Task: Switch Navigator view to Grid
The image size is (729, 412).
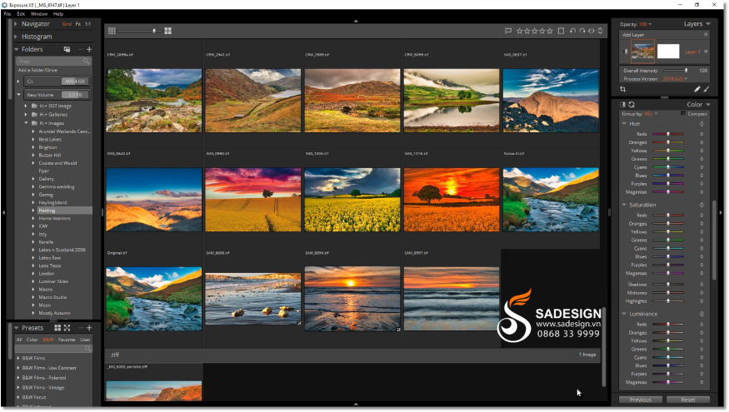Action: (x=67, y=23)
